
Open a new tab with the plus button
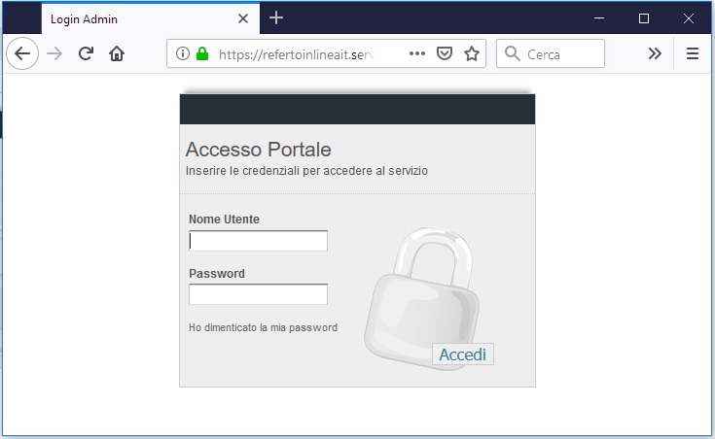click(x=276, y=18)
